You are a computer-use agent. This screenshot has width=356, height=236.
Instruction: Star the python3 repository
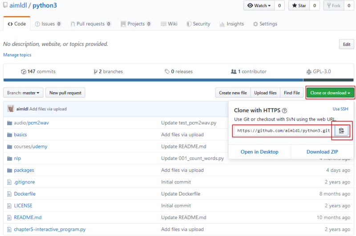[x=299, y=5]
